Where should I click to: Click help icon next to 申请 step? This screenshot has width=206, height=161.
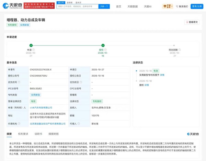[x=34, y=50]
